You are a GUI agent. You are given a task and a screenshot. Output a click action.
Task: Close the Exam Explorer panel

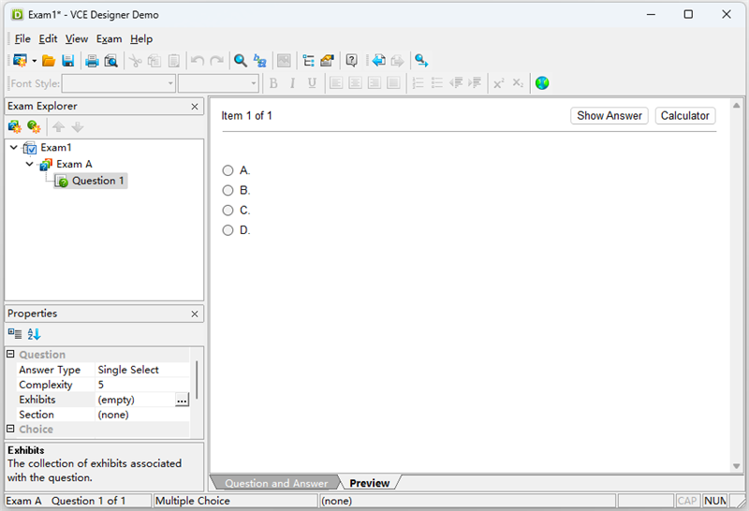(195, 107)
